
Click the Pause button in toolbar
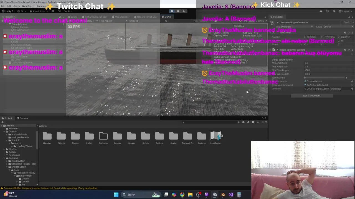[178, 11]
